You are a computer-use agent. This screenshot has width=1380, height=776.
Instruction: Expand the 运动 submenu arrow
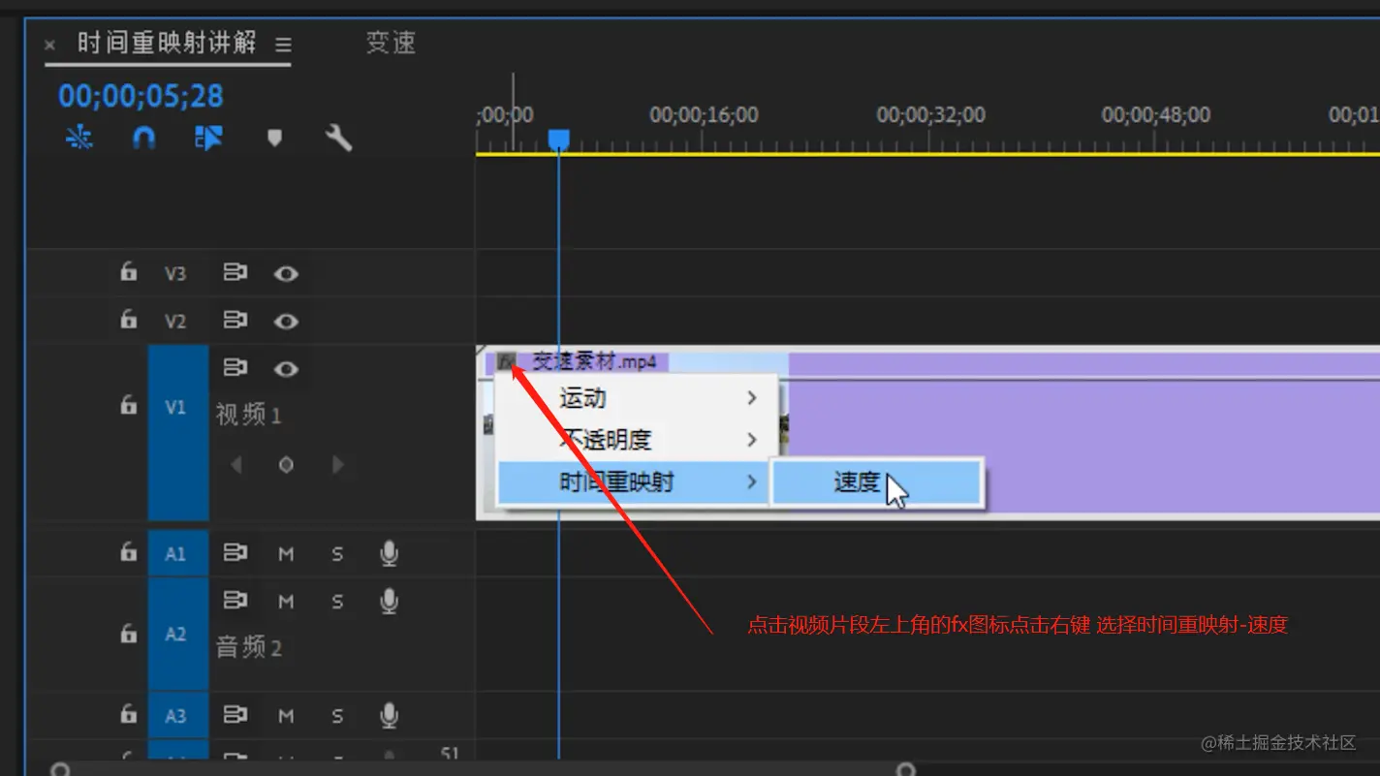point(752,398)
